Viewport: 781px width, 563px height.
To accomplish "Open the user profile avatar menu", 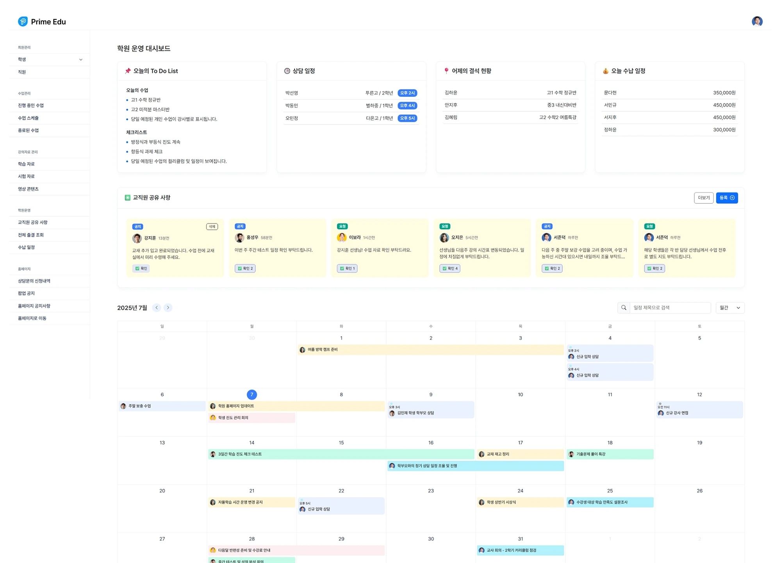I will pyautogui.click(x=757, y=21).
